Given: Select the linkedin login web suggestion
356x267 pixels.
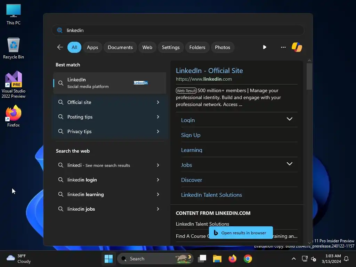Looking at the screenshot, I should (110, 180).
